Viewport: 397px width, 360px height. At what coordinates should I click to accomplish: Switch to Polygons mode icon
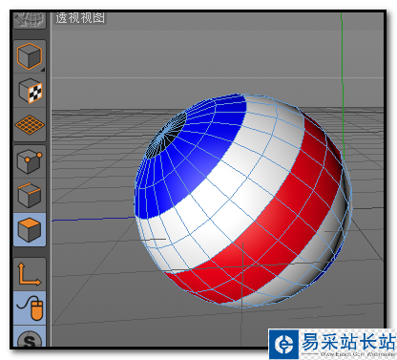coord(30,229)
